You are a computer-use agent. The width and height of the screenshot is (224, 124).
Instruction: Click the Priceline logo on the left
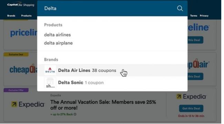pos(24,33)
